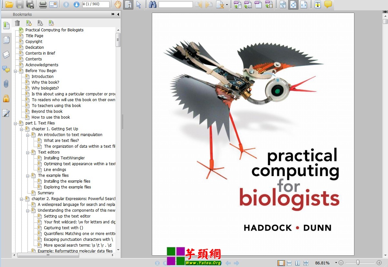This screenshot has width=388, height=267.
Task: Click the page number field
Action: pyautogui.click(x=96, y=5)
